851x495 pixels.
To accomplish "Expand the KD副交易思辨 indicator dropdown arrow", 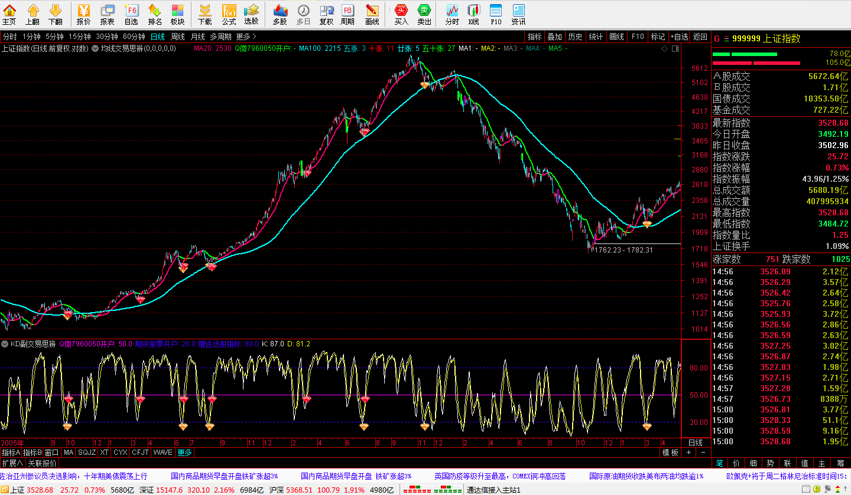I will tap(5, 343).
